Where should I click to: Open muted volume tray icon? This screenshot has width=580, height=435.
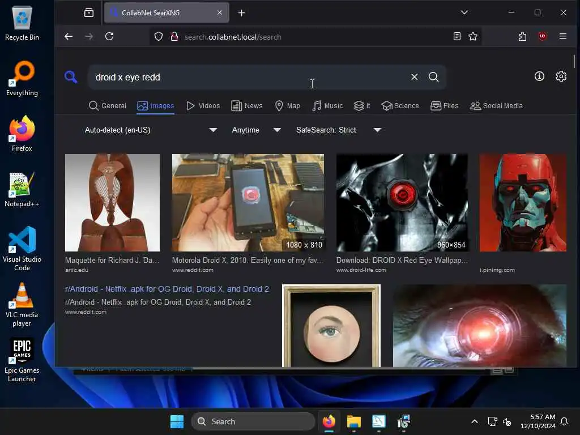507,421
